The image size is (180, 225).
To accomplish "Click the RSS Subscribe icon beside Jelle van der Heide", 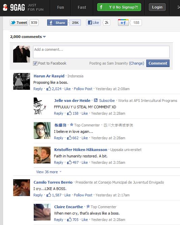I will point(96,100).
